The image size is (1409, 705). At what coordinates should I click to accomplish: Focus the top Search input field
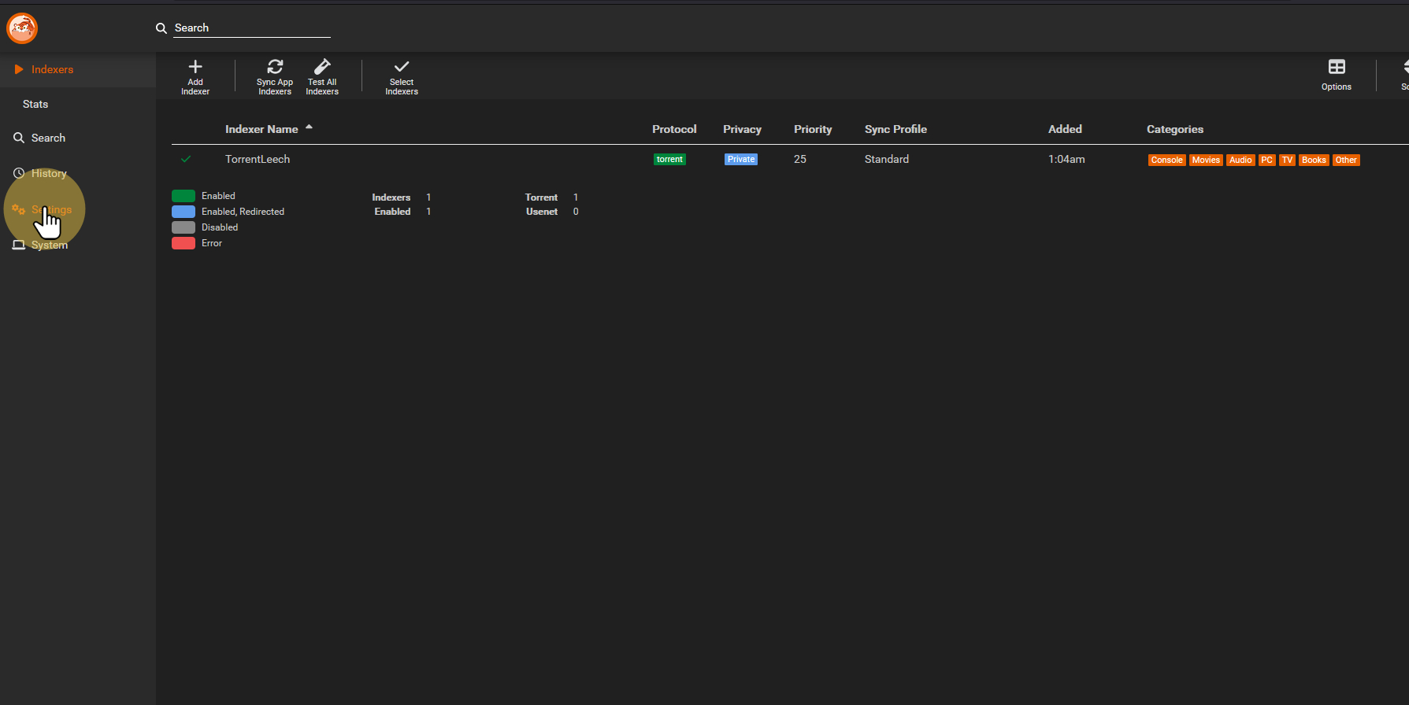click(x=252, y=28)
